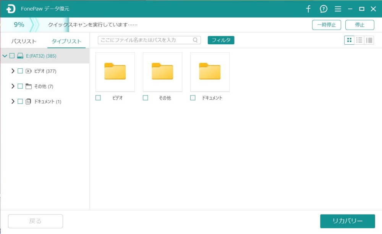Expand the その他 (7) tree node
The height and width of the screenshot is (234, 382).
pyautogui.click(x=13, y=86)
